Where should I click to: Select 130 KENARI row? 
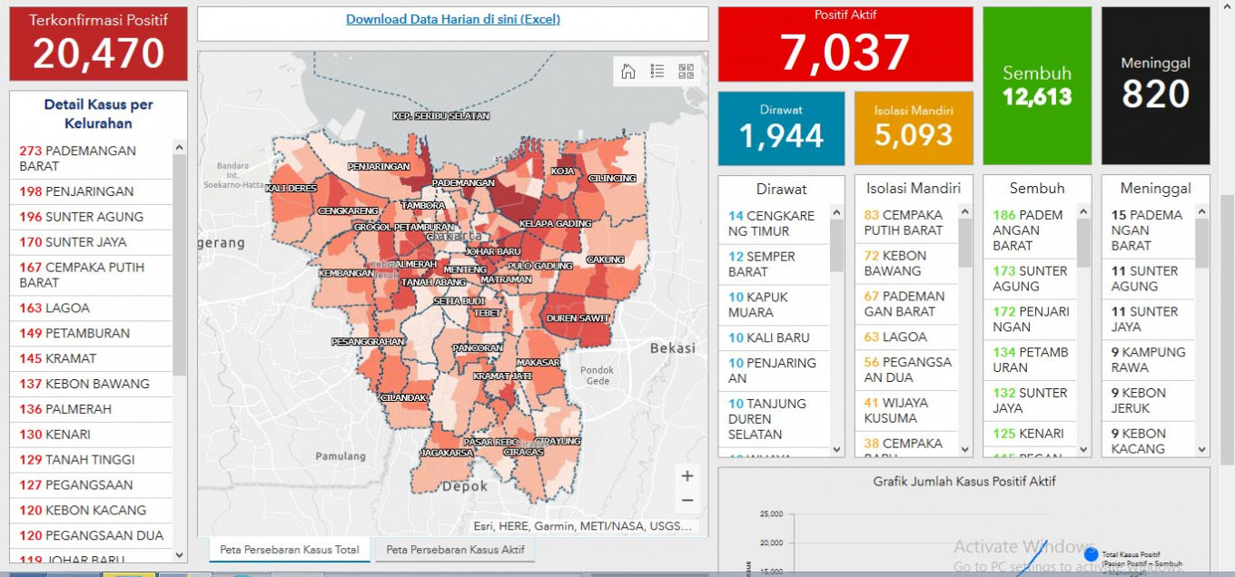click(x=91, y=435)
